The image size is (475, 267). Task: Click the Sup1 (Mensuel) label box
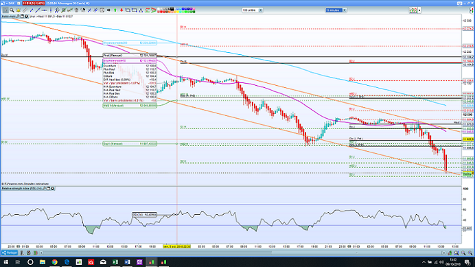click(x=130, y=143)
